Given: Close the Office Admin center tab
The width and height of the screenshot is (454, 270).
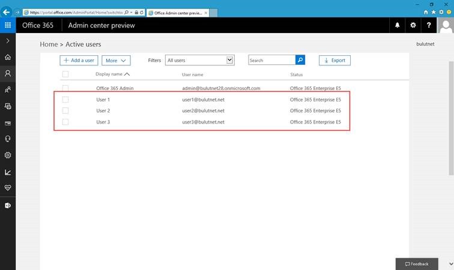Looking at the screenshot, I should pyautogui.click(x=206, y=13).
